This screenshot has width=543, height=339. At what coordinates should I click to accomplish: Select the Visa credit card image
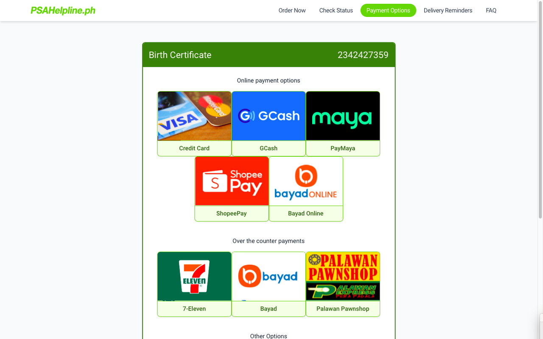[x=194, y=116]
